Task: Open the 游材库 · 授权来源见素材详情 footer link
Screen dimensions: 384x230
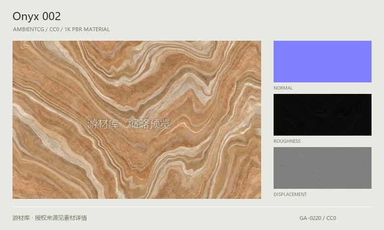Action: 50,218
